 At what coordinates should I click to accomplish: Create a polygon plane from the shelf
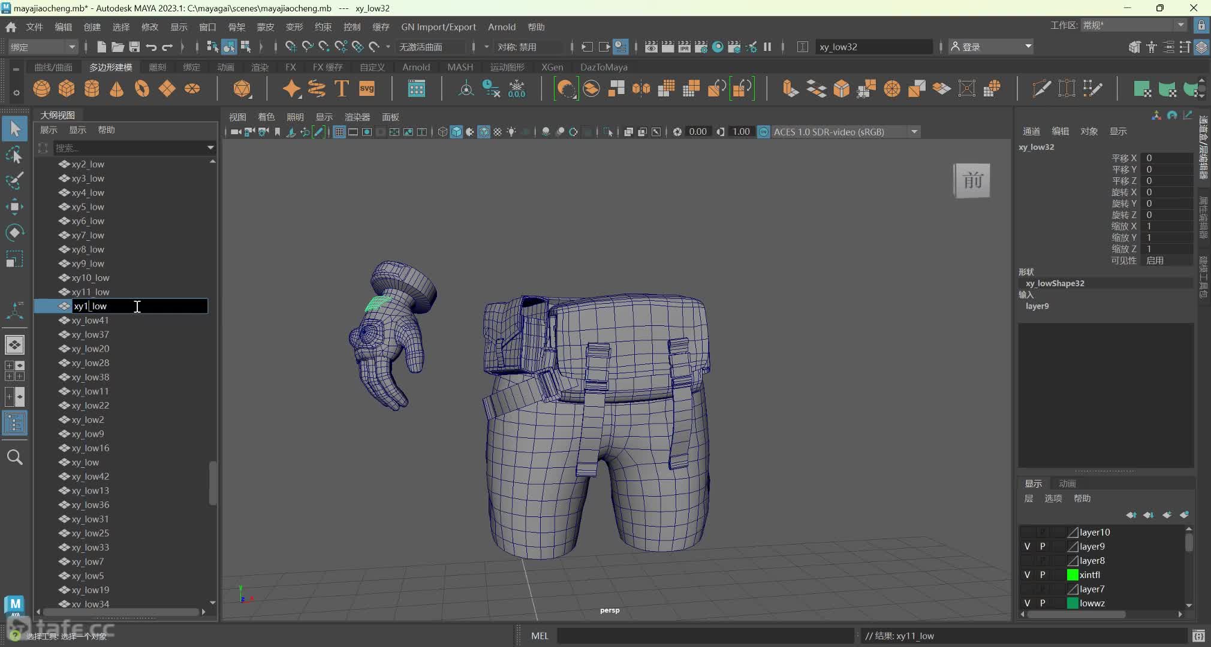pyautogui.click(x=167, y=89)
